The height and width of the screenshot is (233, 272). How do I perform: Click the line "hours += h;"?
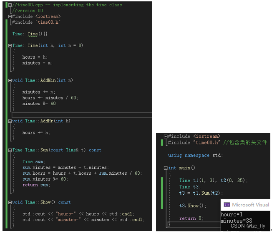36,133
